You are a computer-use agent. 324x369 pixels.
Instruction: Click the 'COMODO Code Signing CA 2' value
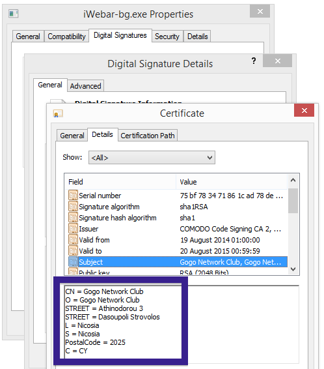230,229
